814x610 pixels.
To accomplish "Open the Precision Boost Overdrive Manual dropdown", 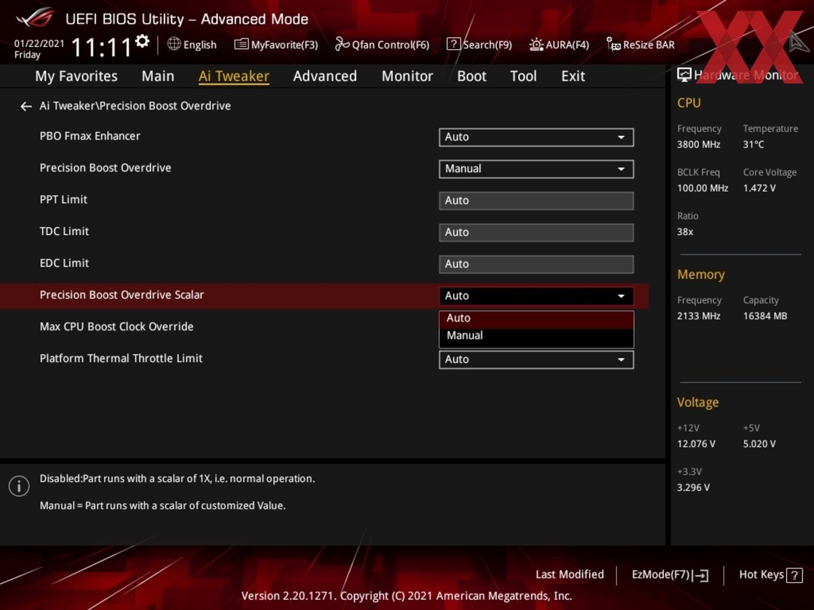I will 536,169.
